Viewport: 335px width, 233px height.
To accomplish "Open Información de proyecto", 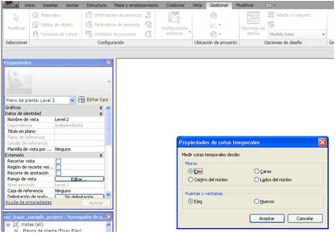I will [89, 15].
